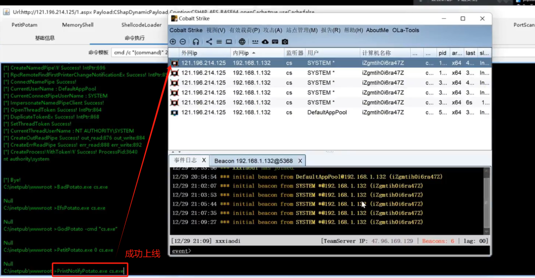Click the beacon icon of the DefaultAppPool row
The width and height of the screenshot is (535, 278).
tap(175, 112)
